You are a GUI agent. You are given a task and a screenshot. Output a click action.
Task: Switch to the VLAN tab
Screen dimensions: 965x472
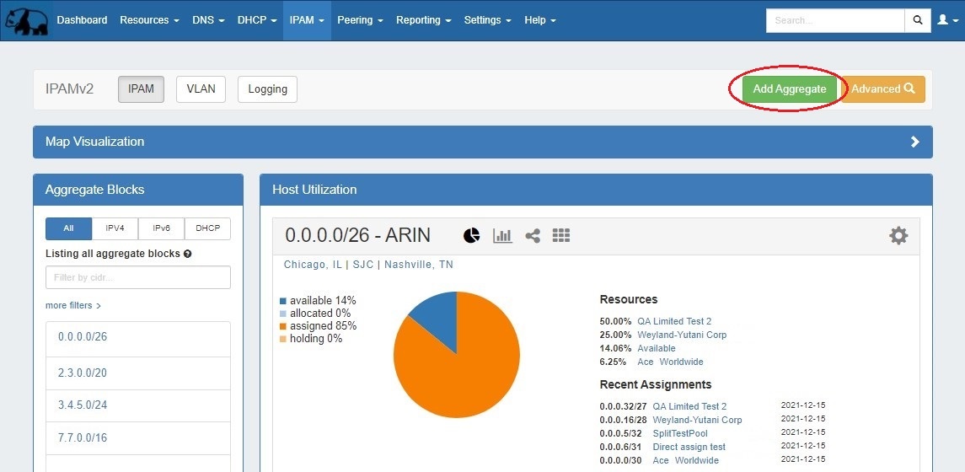[201, 89]
